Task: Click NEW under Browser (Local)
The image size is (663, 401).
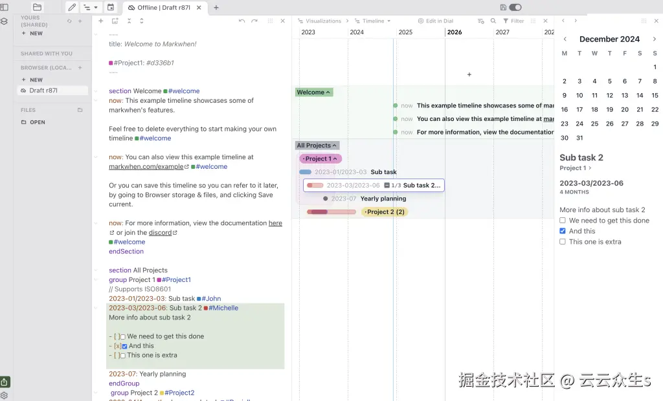Action: (32, 80)
